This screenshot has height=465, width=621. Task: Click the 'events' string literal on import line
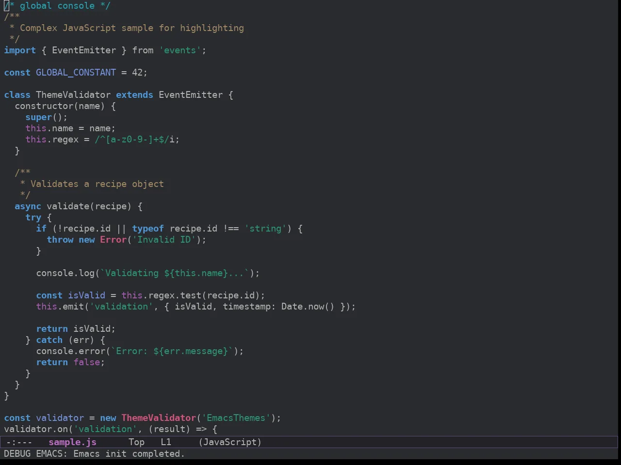tap(180, 50)
